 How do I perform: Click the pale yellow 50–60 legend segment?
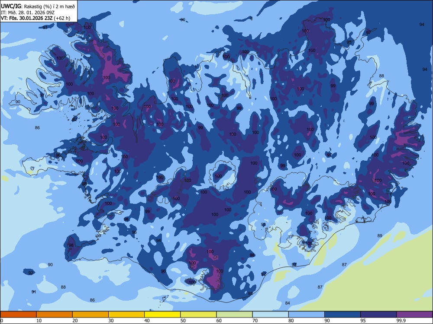click(198, 314)
